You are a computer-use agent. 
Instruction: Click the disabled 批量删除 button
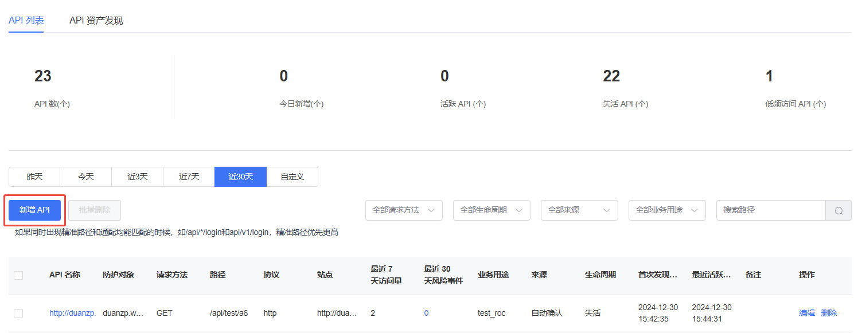(95, 210)
